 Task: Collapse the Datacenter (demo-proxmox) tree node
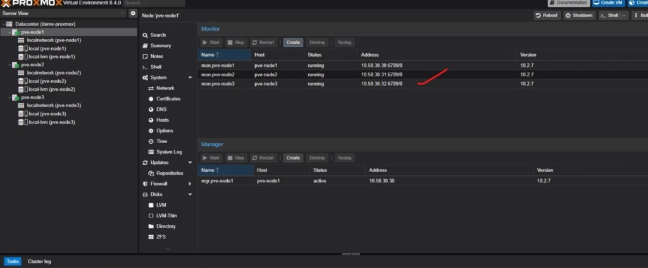click(4, 25)
